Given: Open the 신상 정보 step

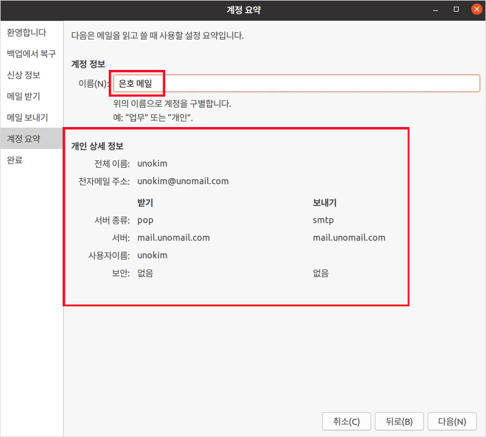Looking at the screenshot, I should [32, 75].
